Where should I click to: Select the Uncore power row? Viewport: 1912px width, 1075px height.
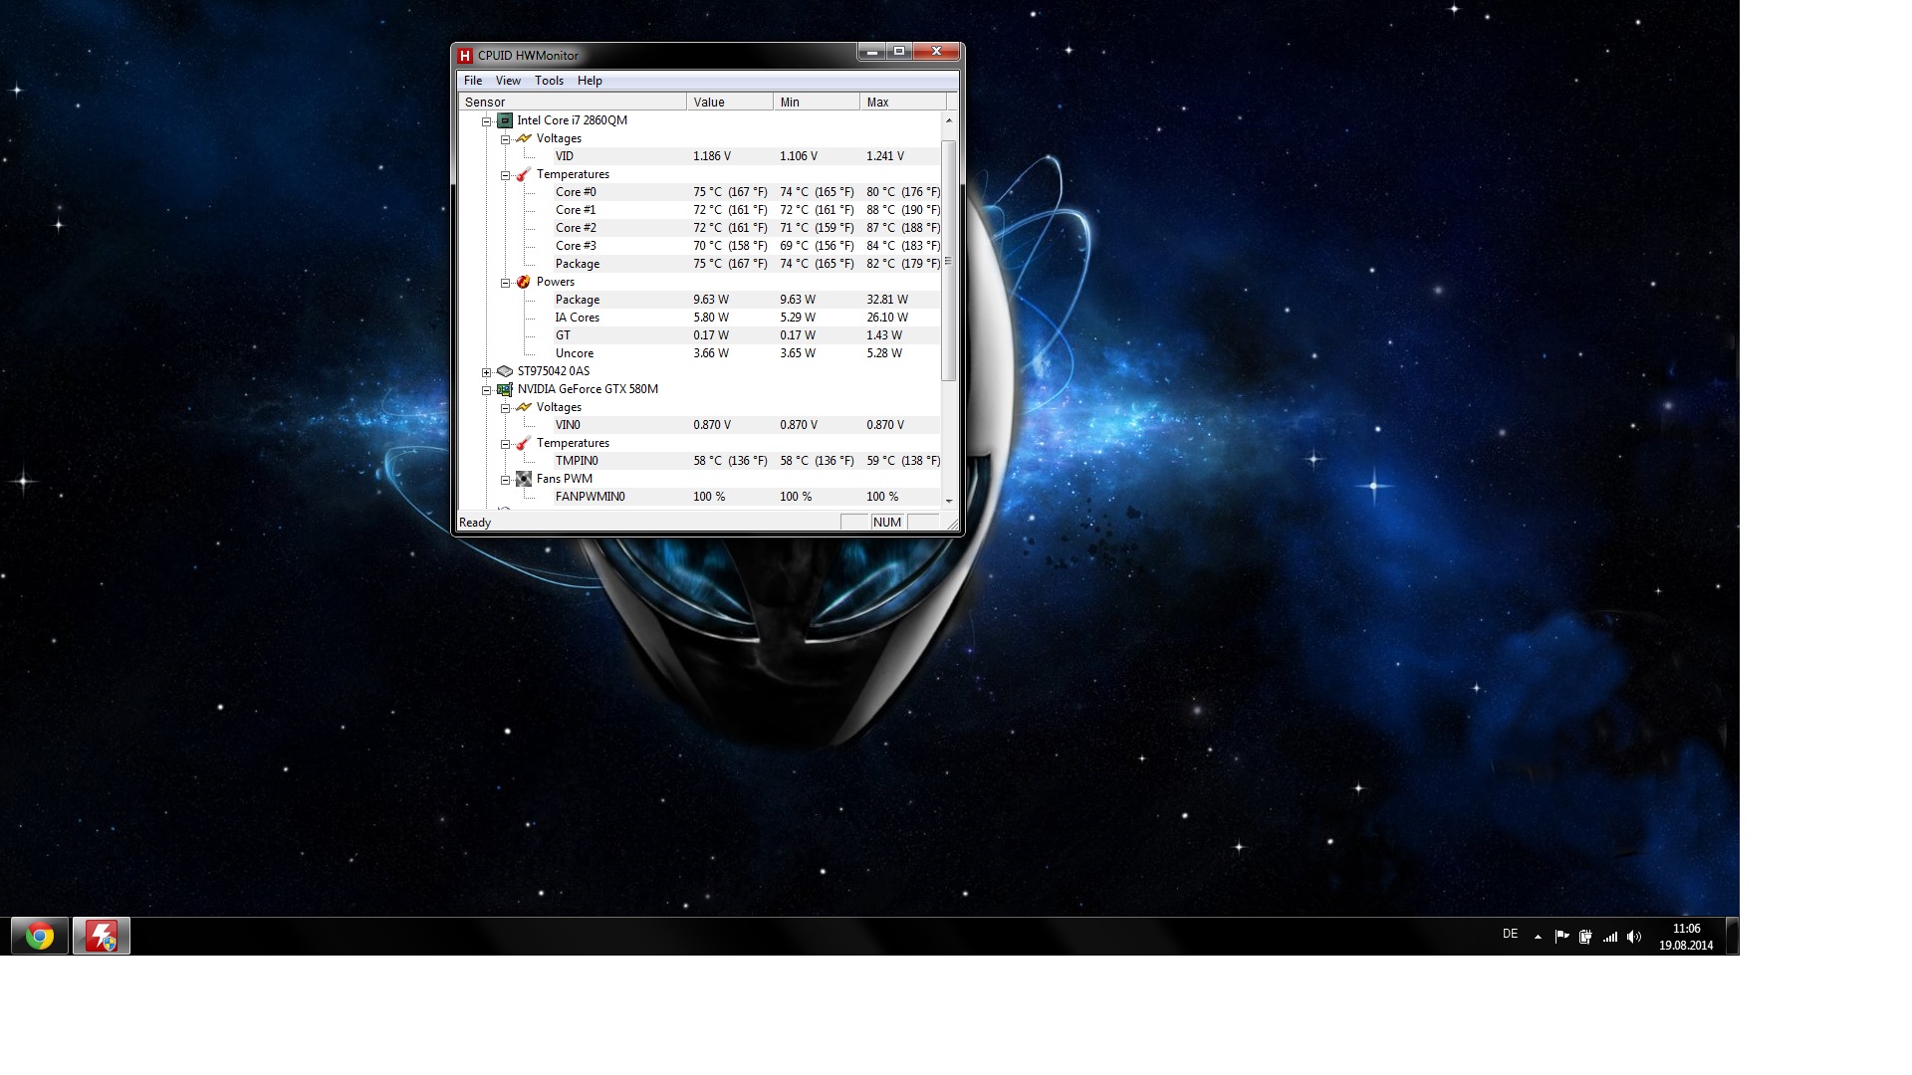747,353
